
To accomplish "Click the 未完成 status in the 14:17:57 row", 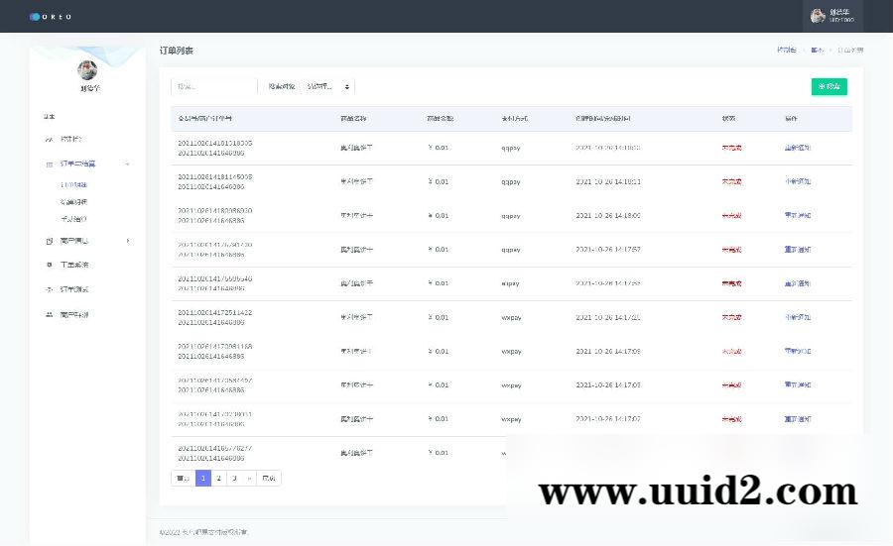I will pyautogui.click(x=732, y=249).
